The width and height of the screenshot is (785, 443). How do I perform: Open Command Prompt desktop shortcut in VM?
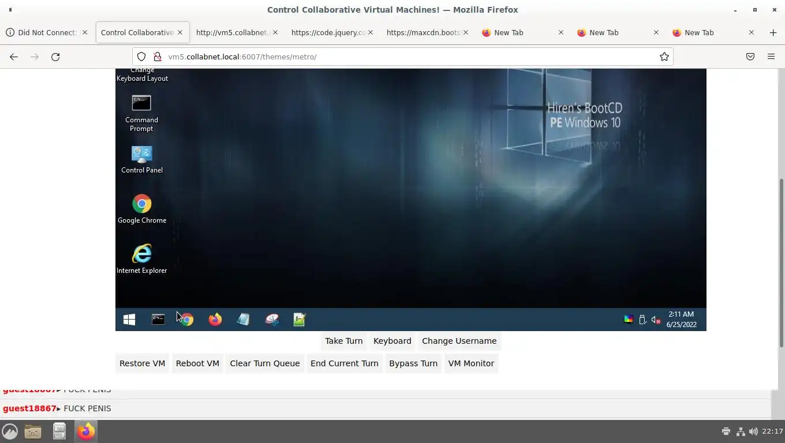click(141, 114)
